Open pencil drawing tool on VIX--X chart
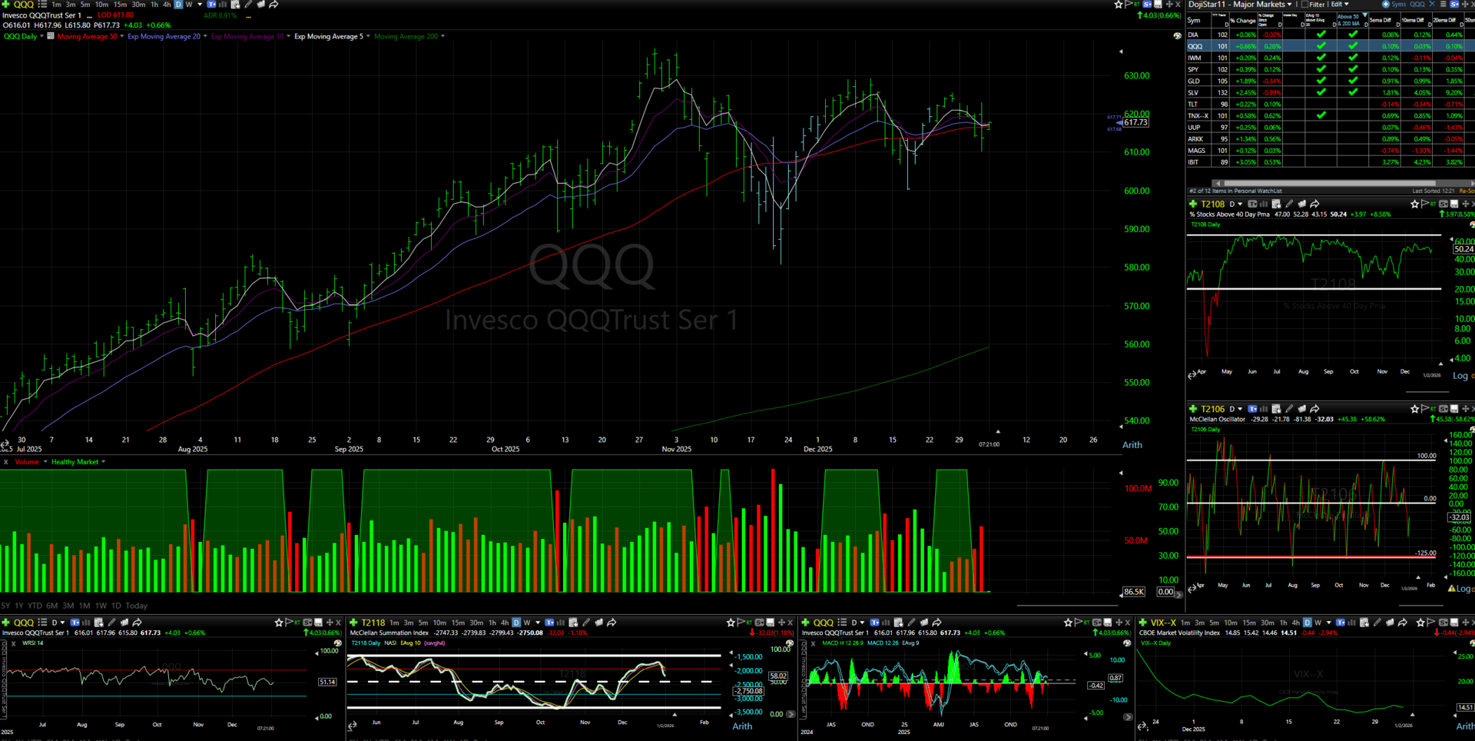 point(1377,623)
